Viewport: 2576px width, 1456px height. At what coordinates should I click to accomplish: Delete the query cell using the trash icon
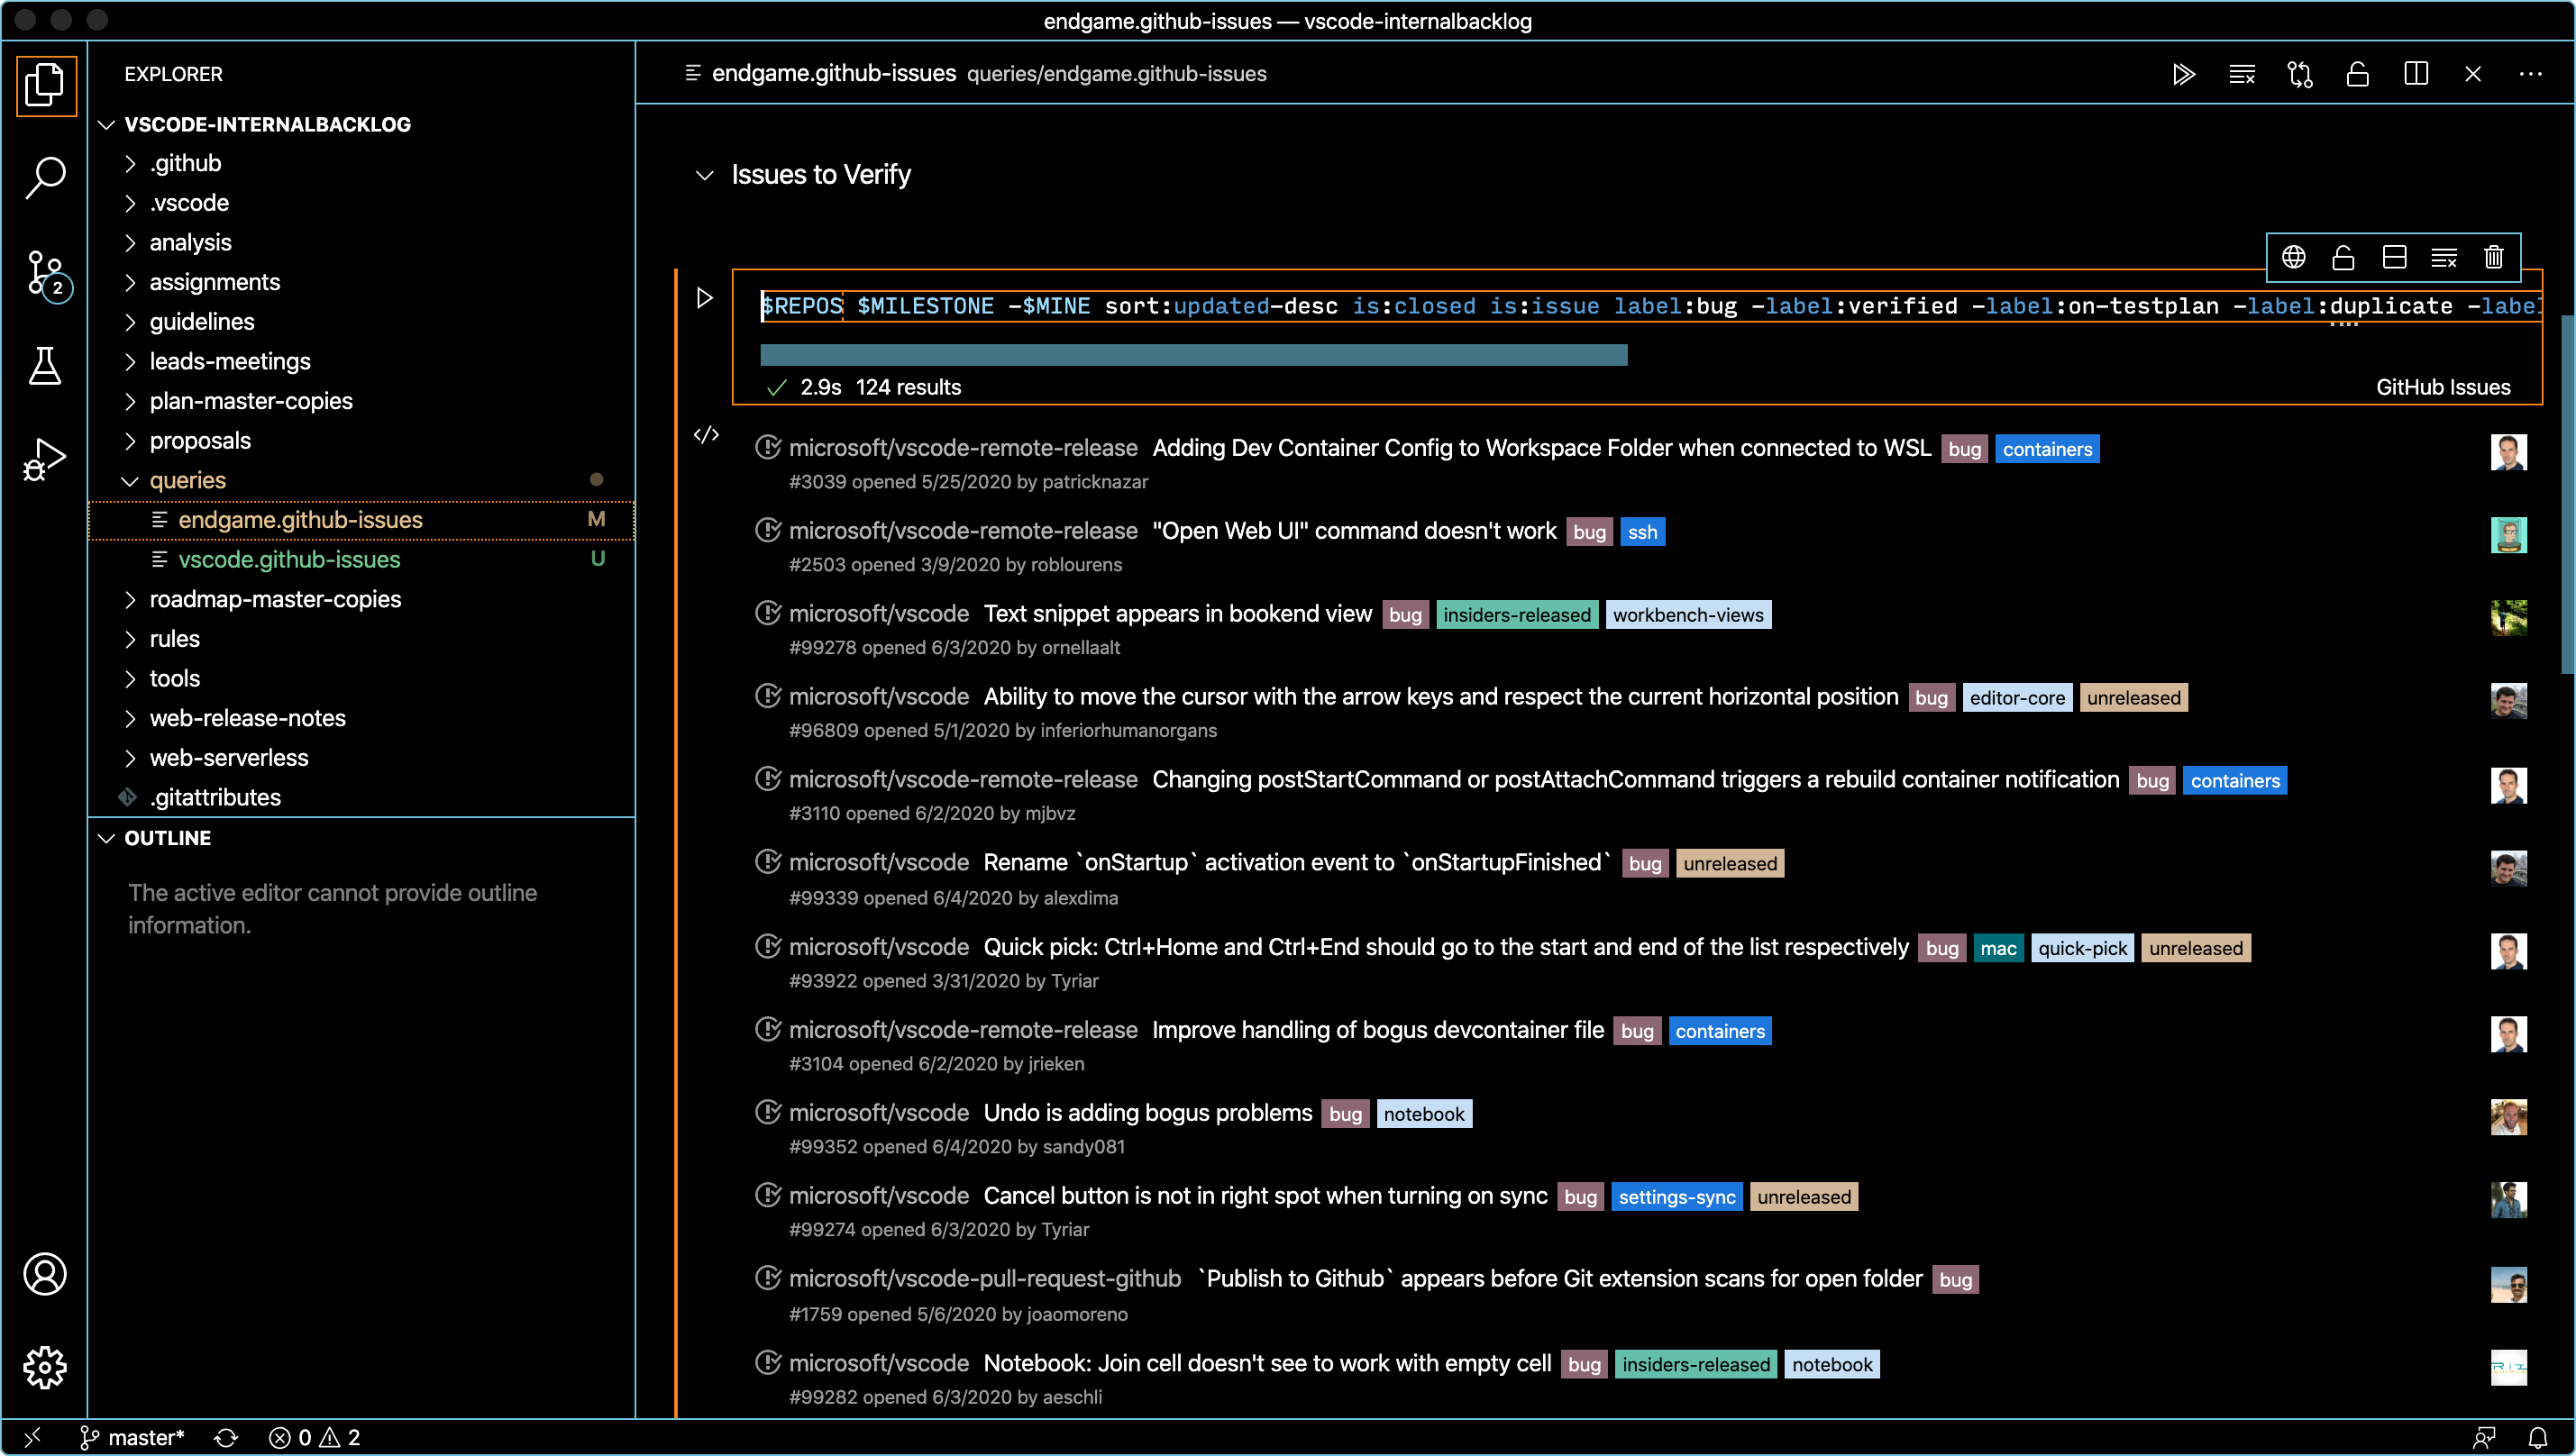click(2493, 257)
